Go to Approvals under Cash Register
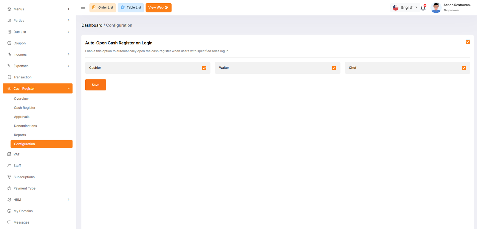This screenshot has height=229, width=477. click(x=22, y=117)
